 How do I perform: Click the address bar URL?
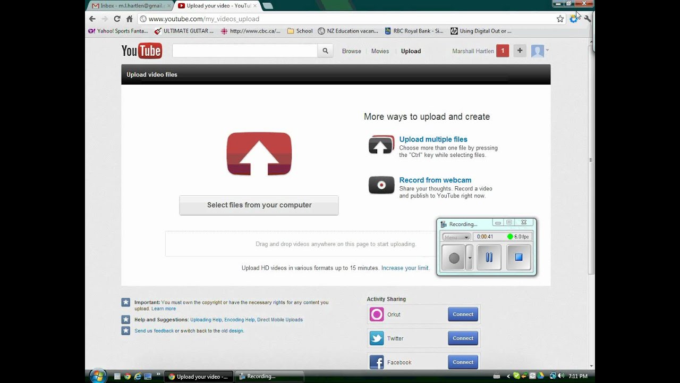pyautogui.click(x=204, y=19)
